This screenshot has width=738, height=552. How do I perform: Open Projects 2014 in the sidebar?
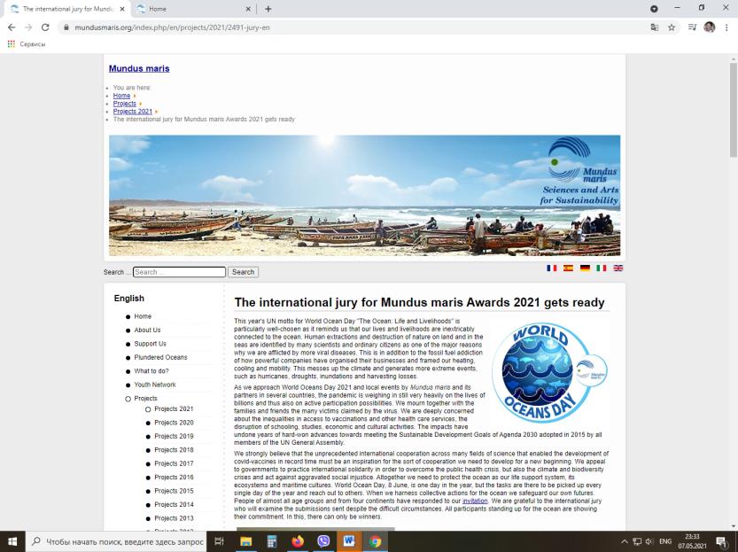point(174,504)
